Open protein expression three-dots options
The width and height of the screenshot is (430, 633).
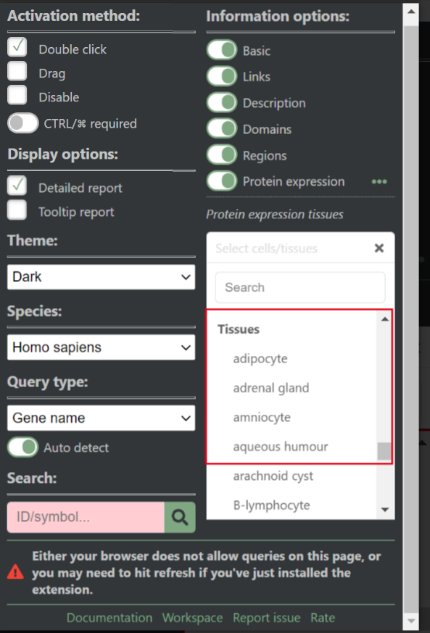pos(379,182)
